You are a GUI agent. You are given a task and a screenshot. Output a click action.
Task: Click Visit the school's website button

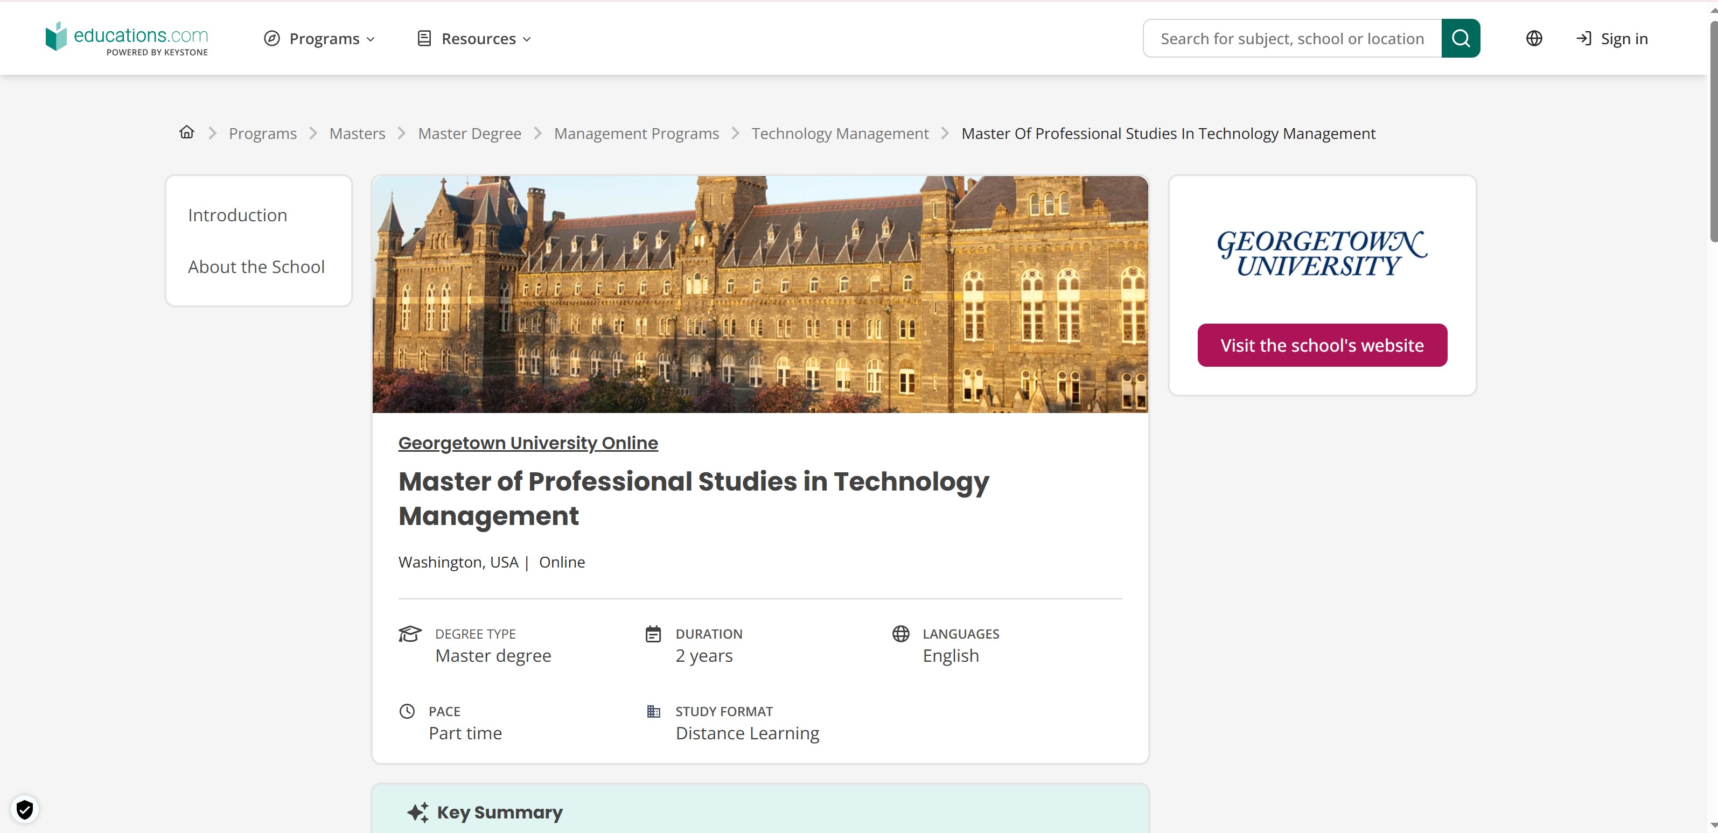tap(1322, 345)
